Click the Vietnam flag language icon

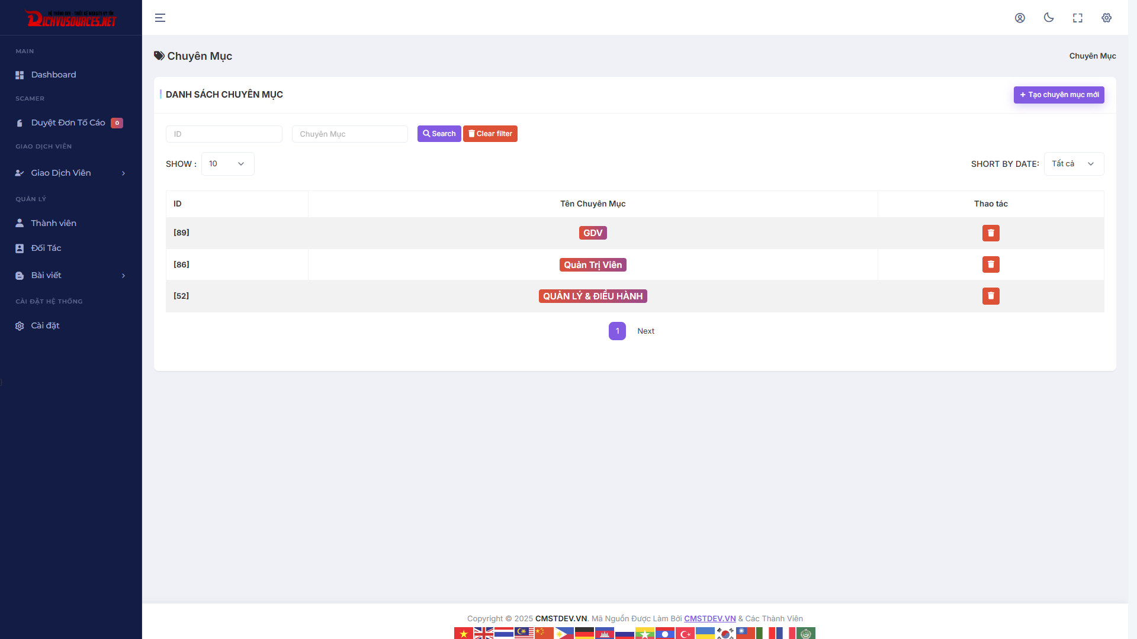tap(464, 633)
